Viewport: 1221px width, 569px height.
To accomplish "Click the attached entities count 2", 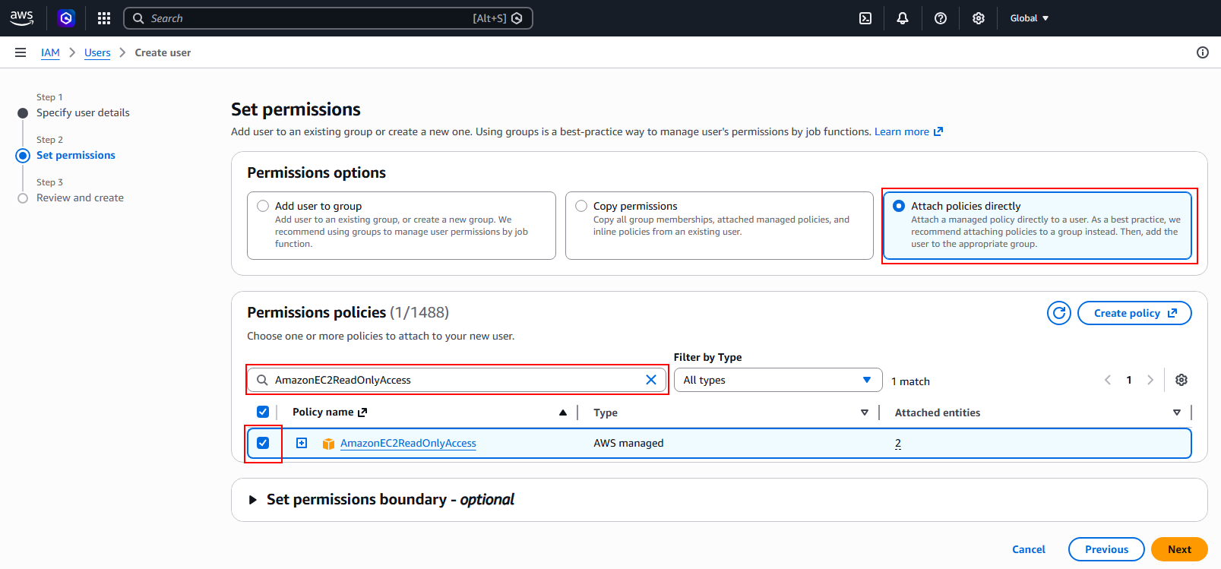I will point(898,444).
